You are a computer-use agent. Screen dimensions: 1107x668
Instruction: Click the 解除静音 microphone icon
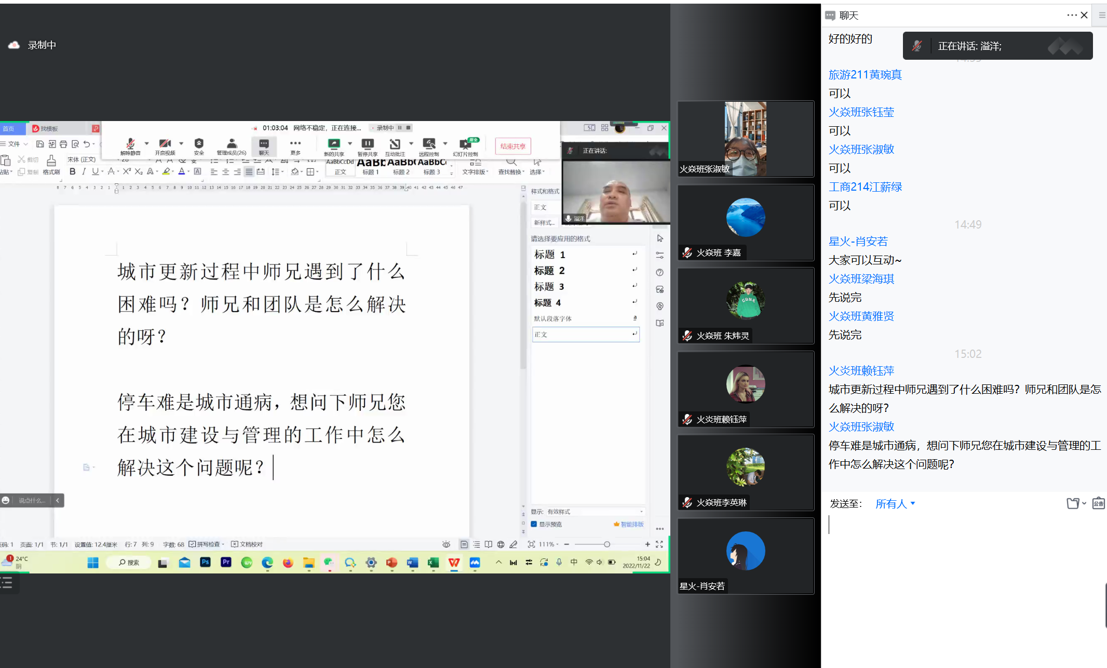pos(130,144)
